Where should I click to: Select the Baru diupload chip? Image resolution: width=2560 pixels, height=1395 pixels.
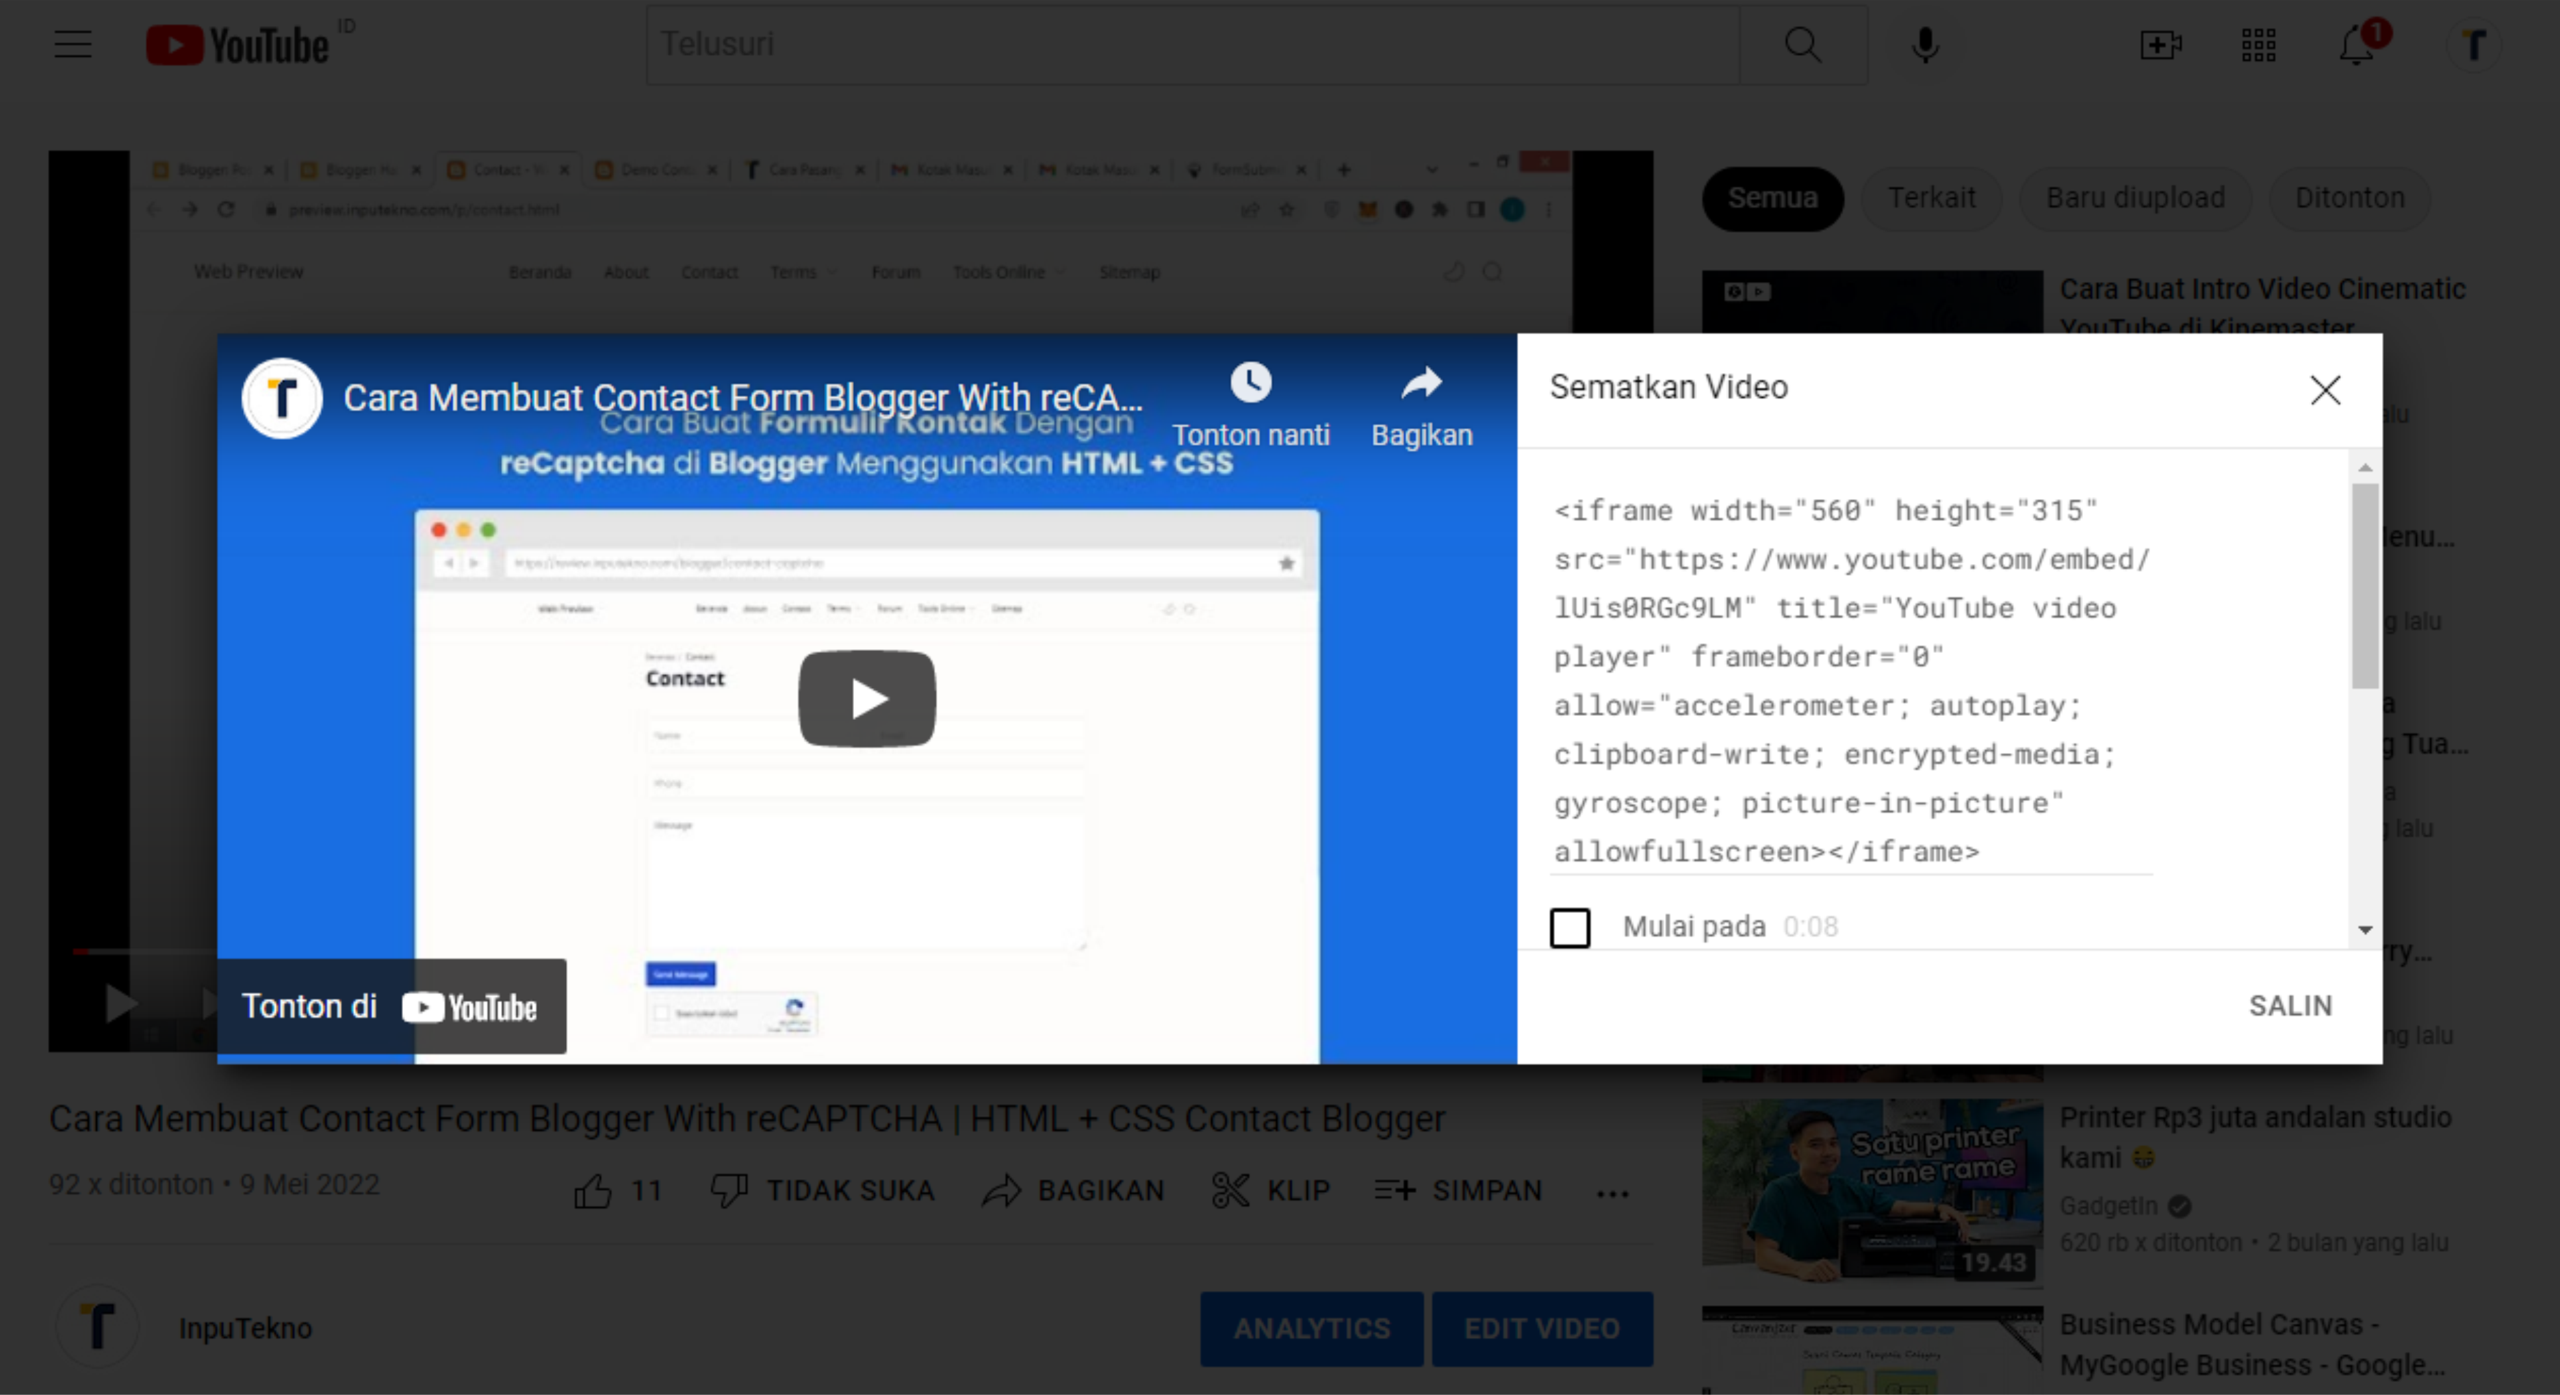click(2135, 198)
